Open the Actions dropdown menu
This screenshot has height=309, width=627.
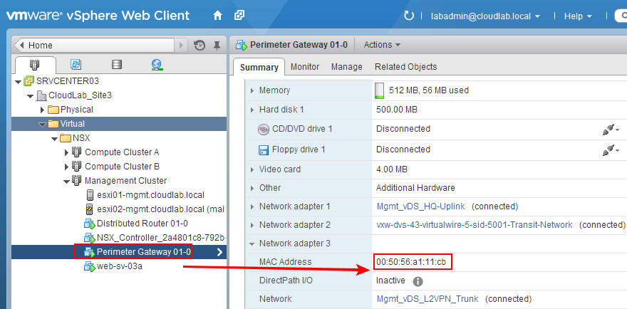point(382,45)
